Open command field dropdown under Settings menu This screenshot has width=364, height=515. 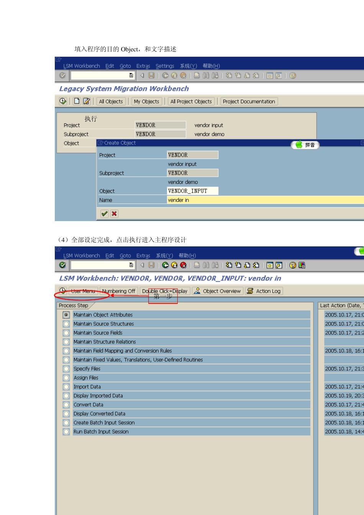click(x=131, y=75)
